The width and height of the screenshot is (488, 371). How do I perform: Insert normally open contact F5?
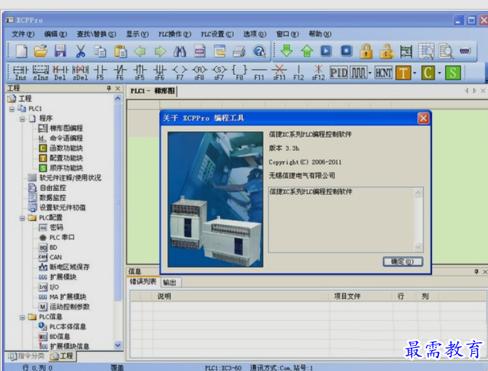(x=100, y=73)
